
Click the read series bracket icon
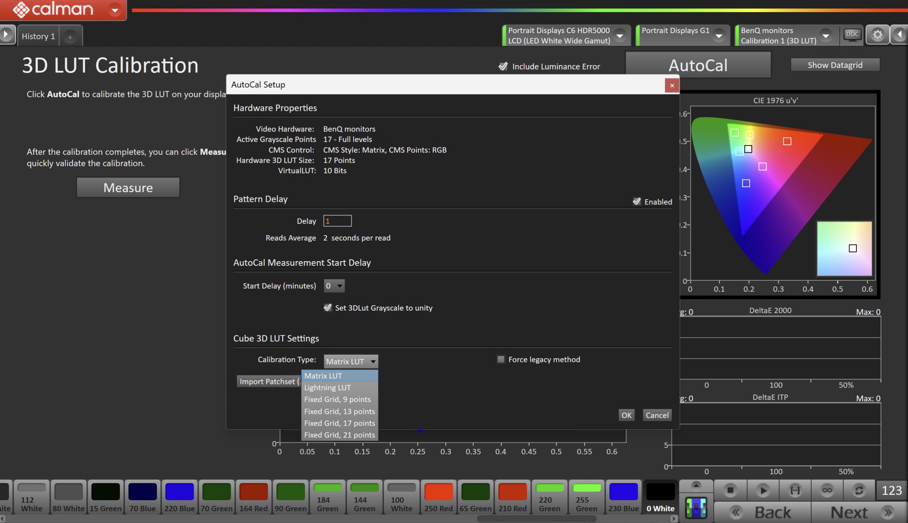[x=795, y=490]
